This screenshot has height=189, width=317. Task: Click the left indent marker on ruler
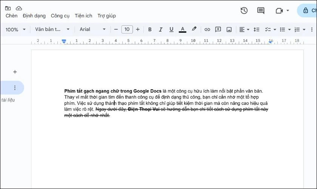pyautogui.click(x=64, y=42)
